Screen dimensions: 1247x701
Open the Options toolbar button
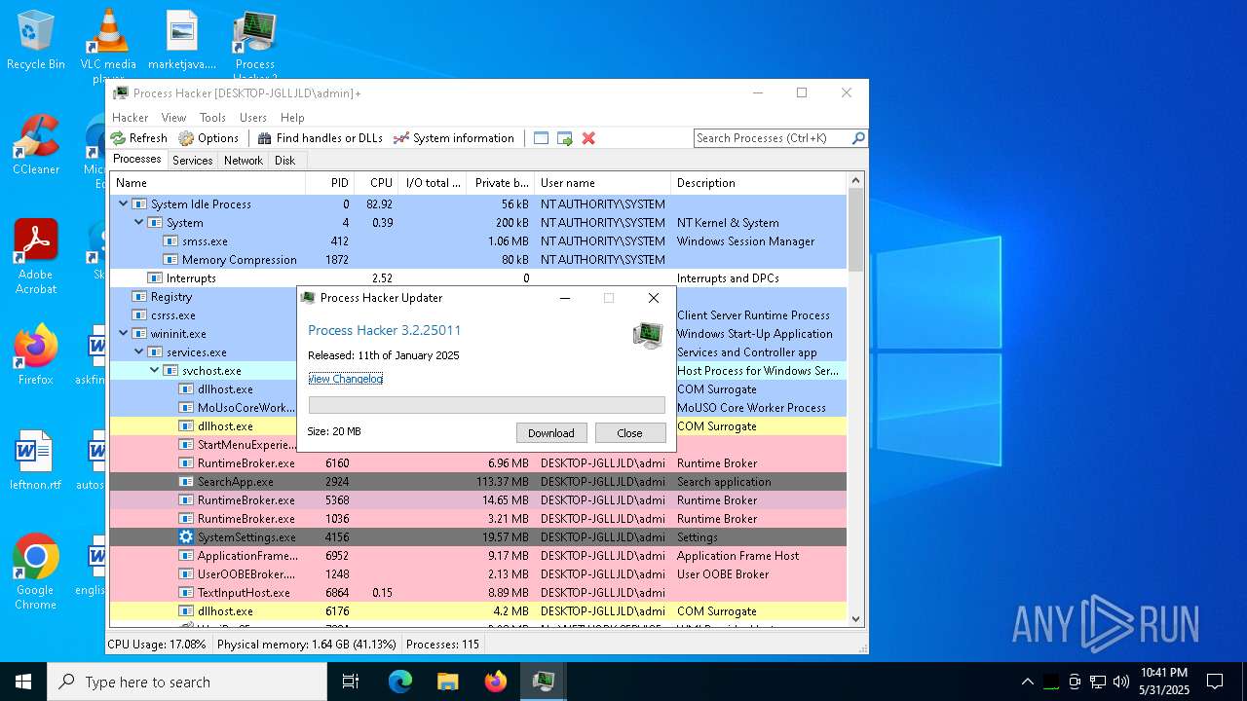point(208,138)
